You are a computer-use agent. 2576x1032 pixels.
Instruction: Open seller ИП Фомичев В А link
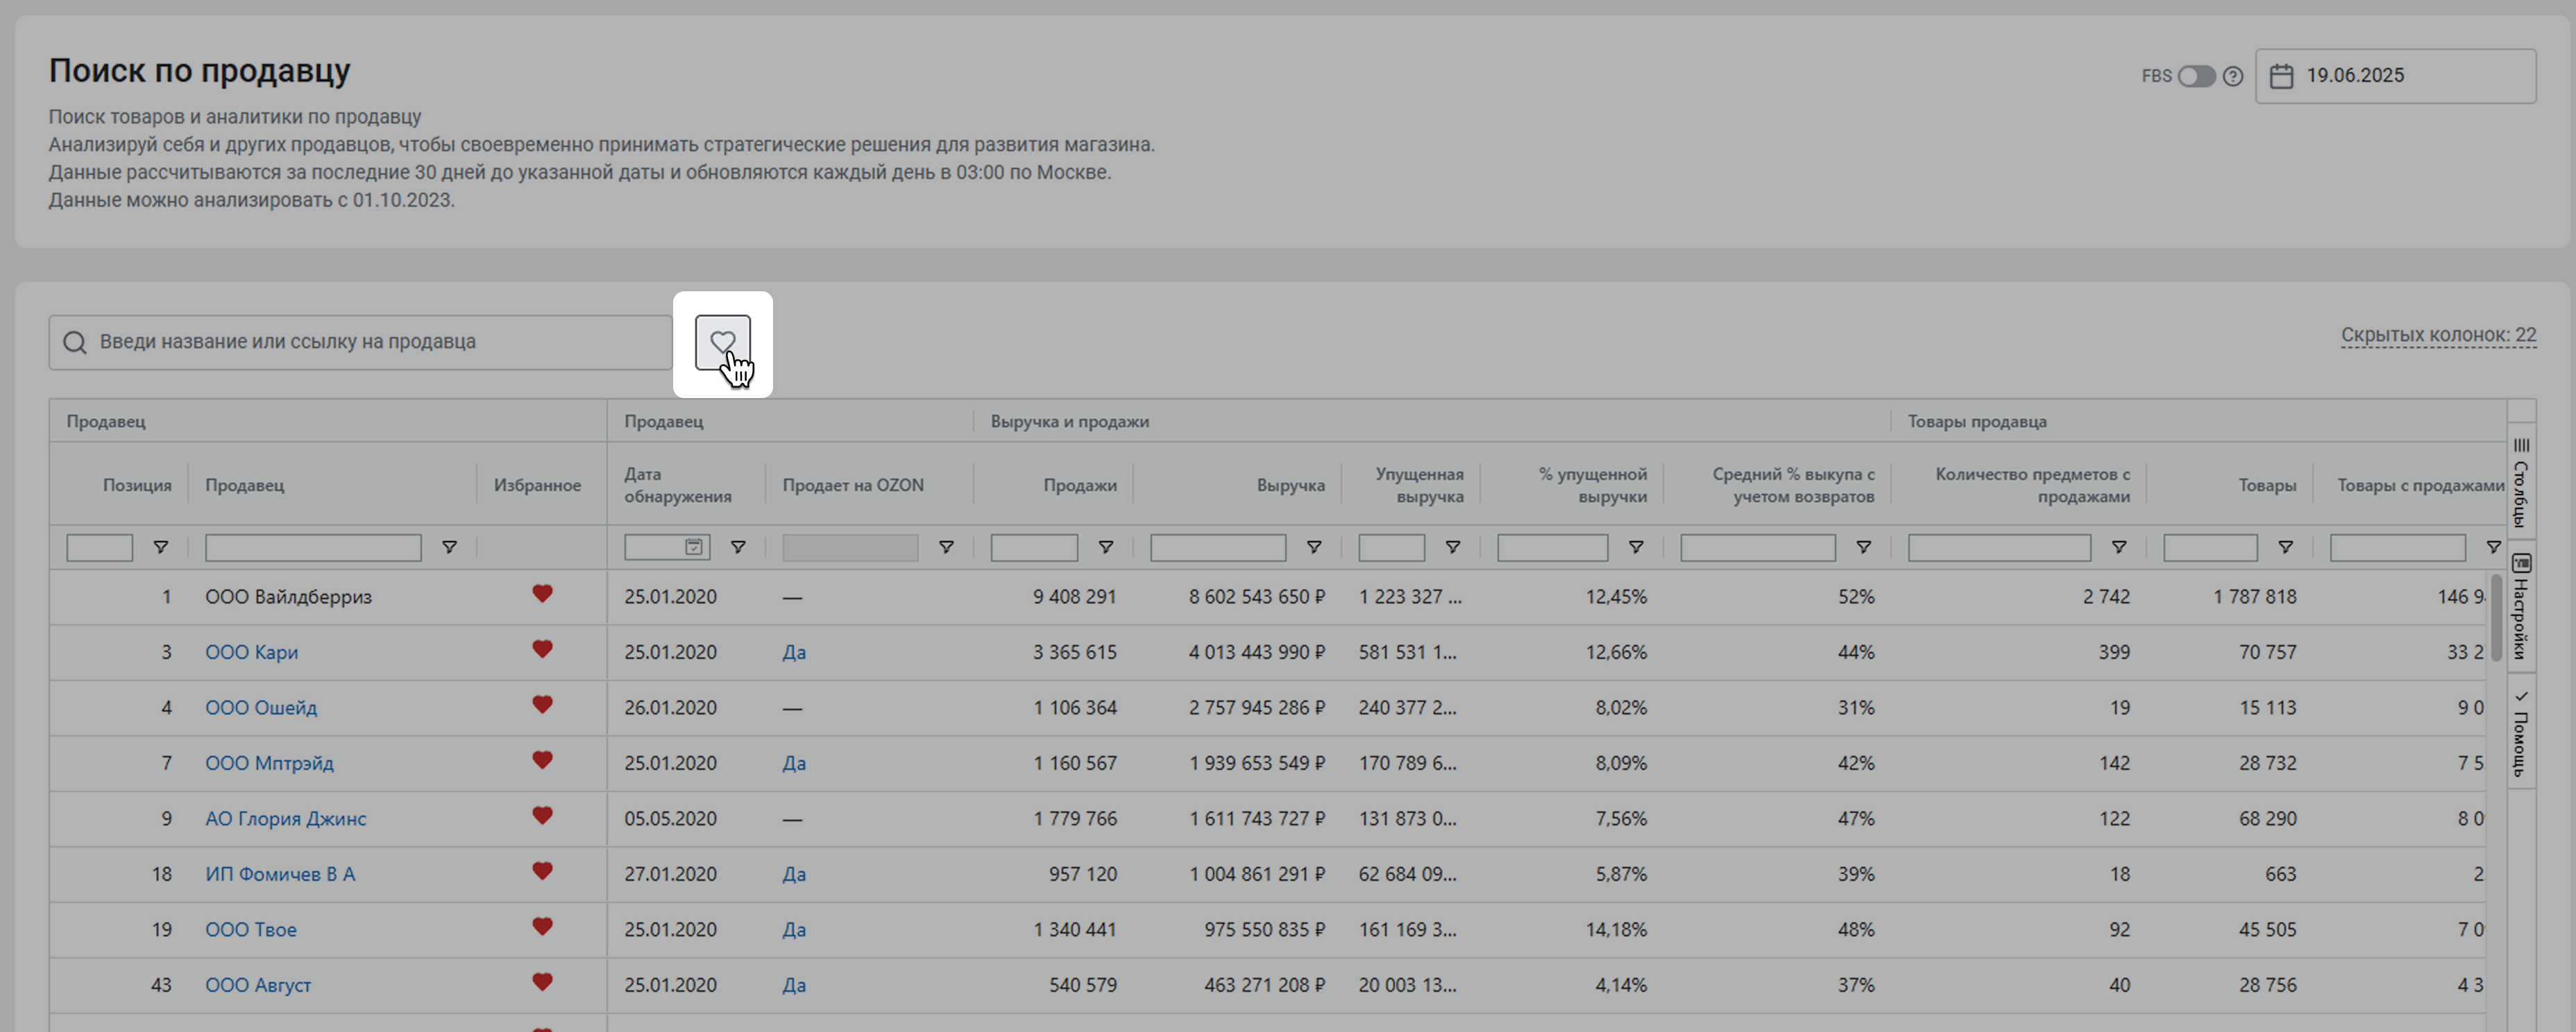coord(280,874)
